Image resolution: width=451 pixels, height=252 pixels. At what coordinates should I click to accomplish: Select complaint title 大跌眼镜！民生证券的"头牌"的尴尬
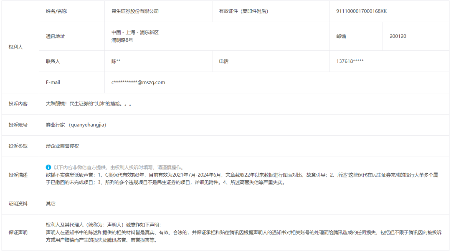point(89,104)
